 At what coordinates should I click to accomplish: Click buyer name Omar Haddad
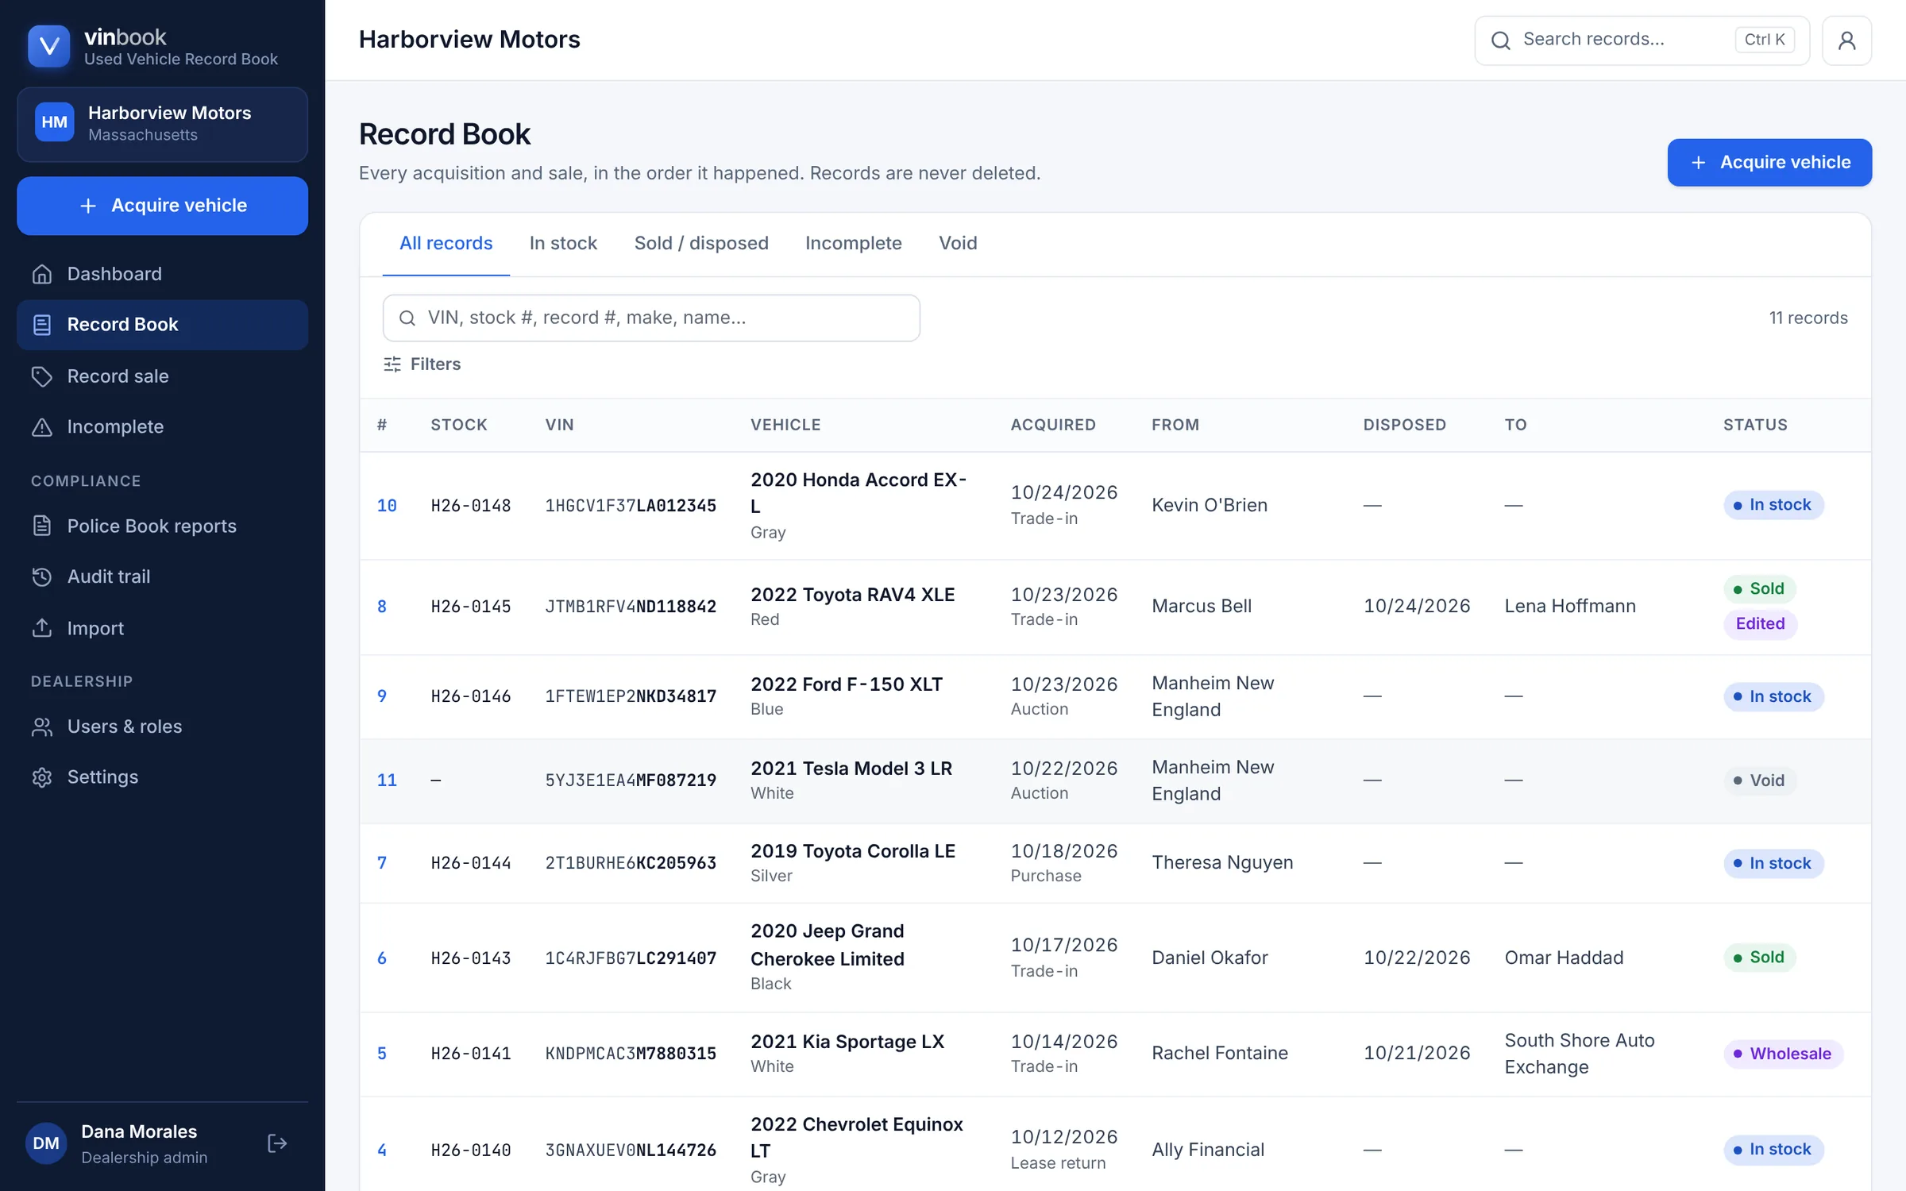tap(1564, 958)
